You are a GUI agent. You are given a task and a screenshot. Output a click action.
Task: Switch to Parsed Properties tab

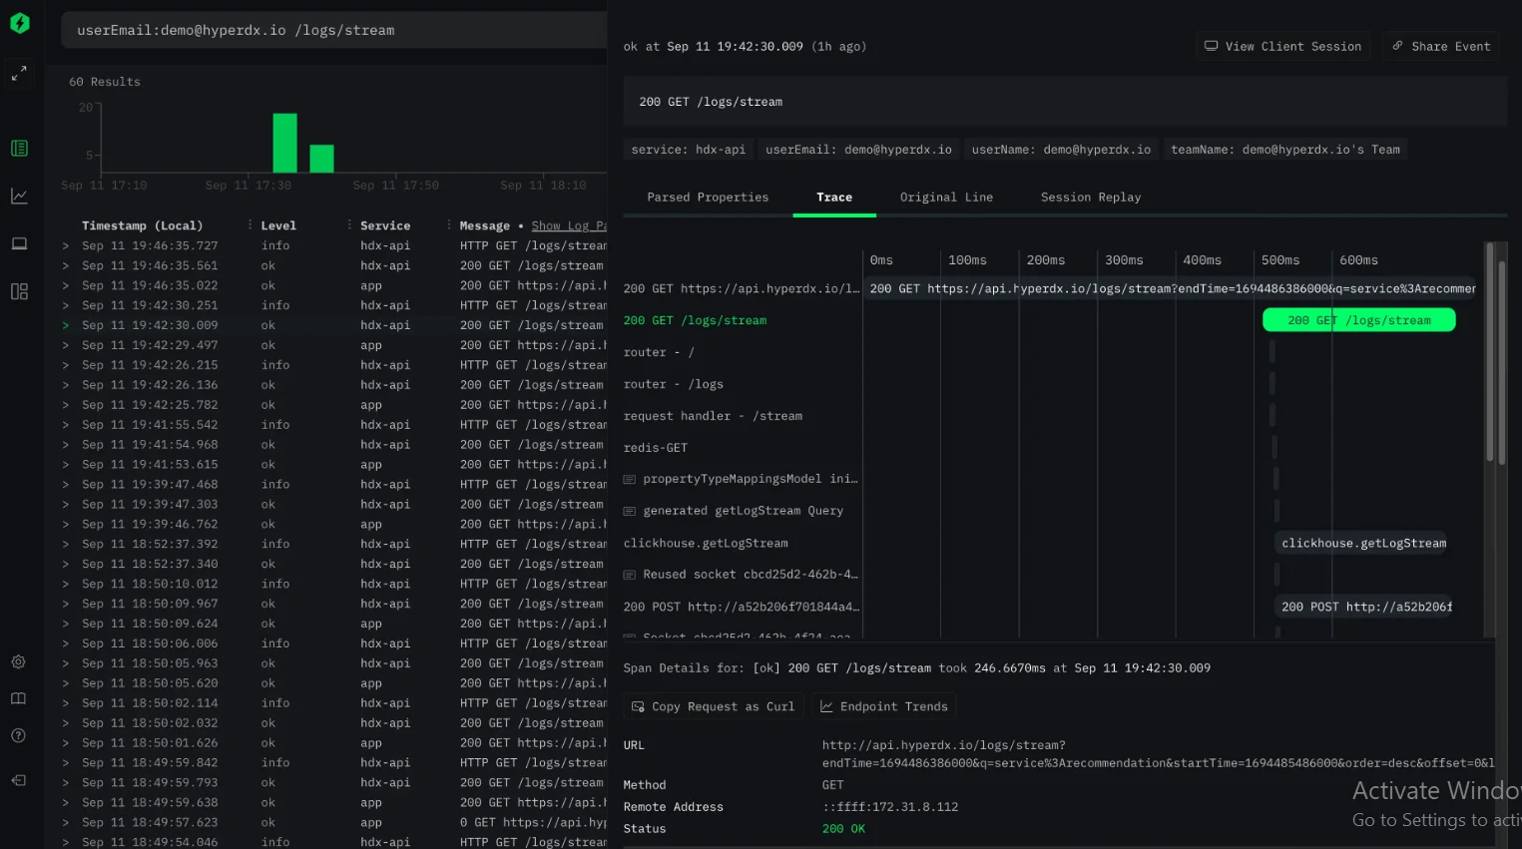[x=708, y=198]
